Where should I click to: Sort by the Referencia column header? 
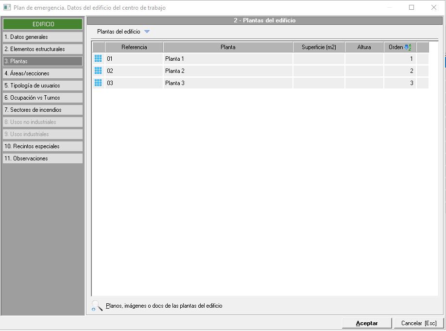[134, 47]
